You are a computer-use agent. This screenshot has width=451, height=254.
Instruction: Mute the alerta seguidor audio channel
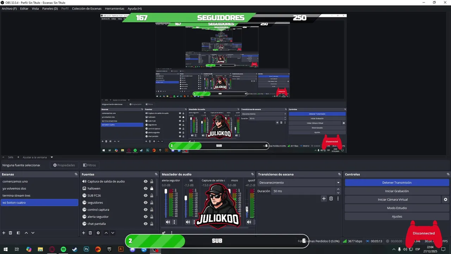(x=168, y=222)
